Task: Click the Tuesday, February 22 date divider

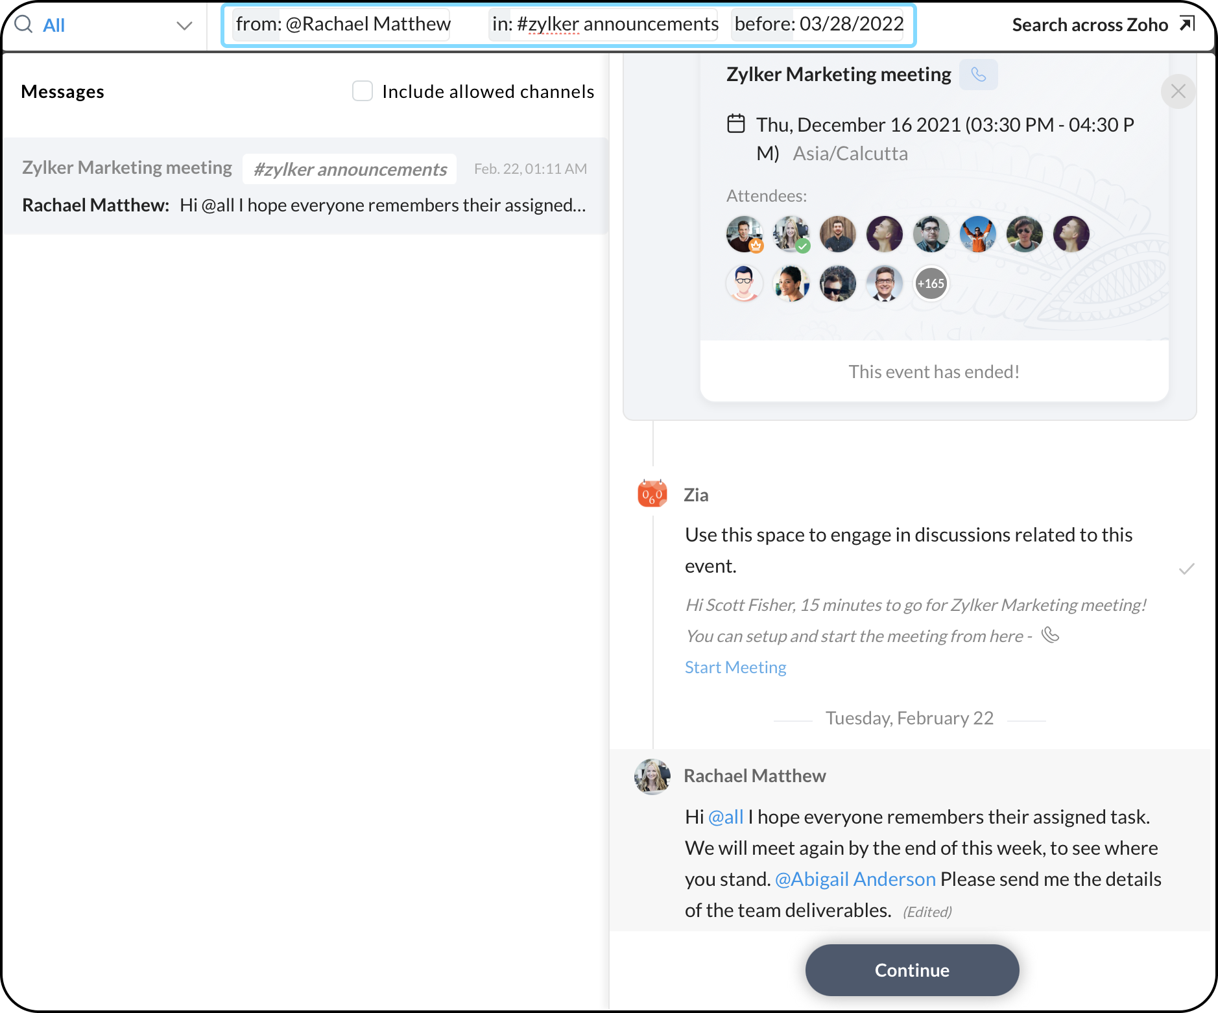Action: 909,718
